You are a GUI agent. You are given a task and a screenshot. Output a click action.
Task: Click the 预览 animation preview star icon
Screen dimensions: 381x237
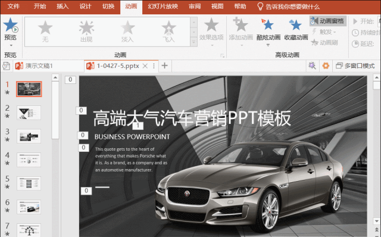coord(11,25)
